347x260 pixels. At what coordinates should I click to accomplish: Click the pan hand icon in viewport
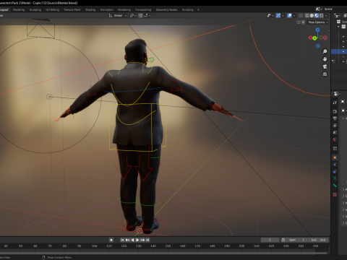coord(325,59)
